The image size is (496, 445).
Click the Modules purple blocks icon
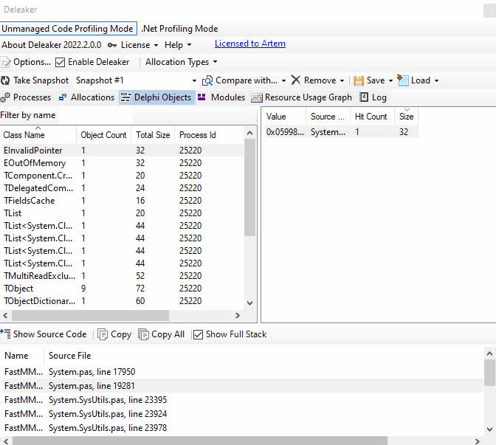(201, 97)
